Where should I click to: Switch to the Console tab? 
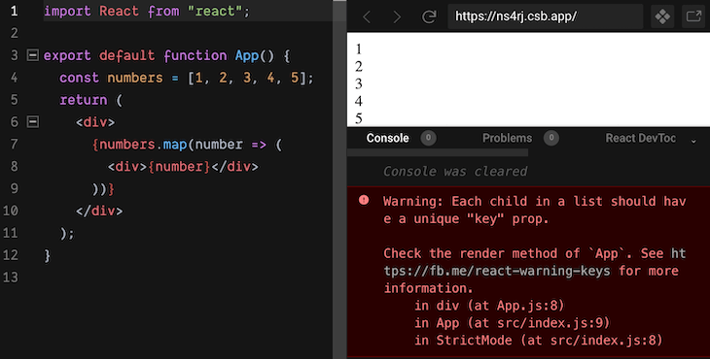pyautogui.click(x=388, y=138)
